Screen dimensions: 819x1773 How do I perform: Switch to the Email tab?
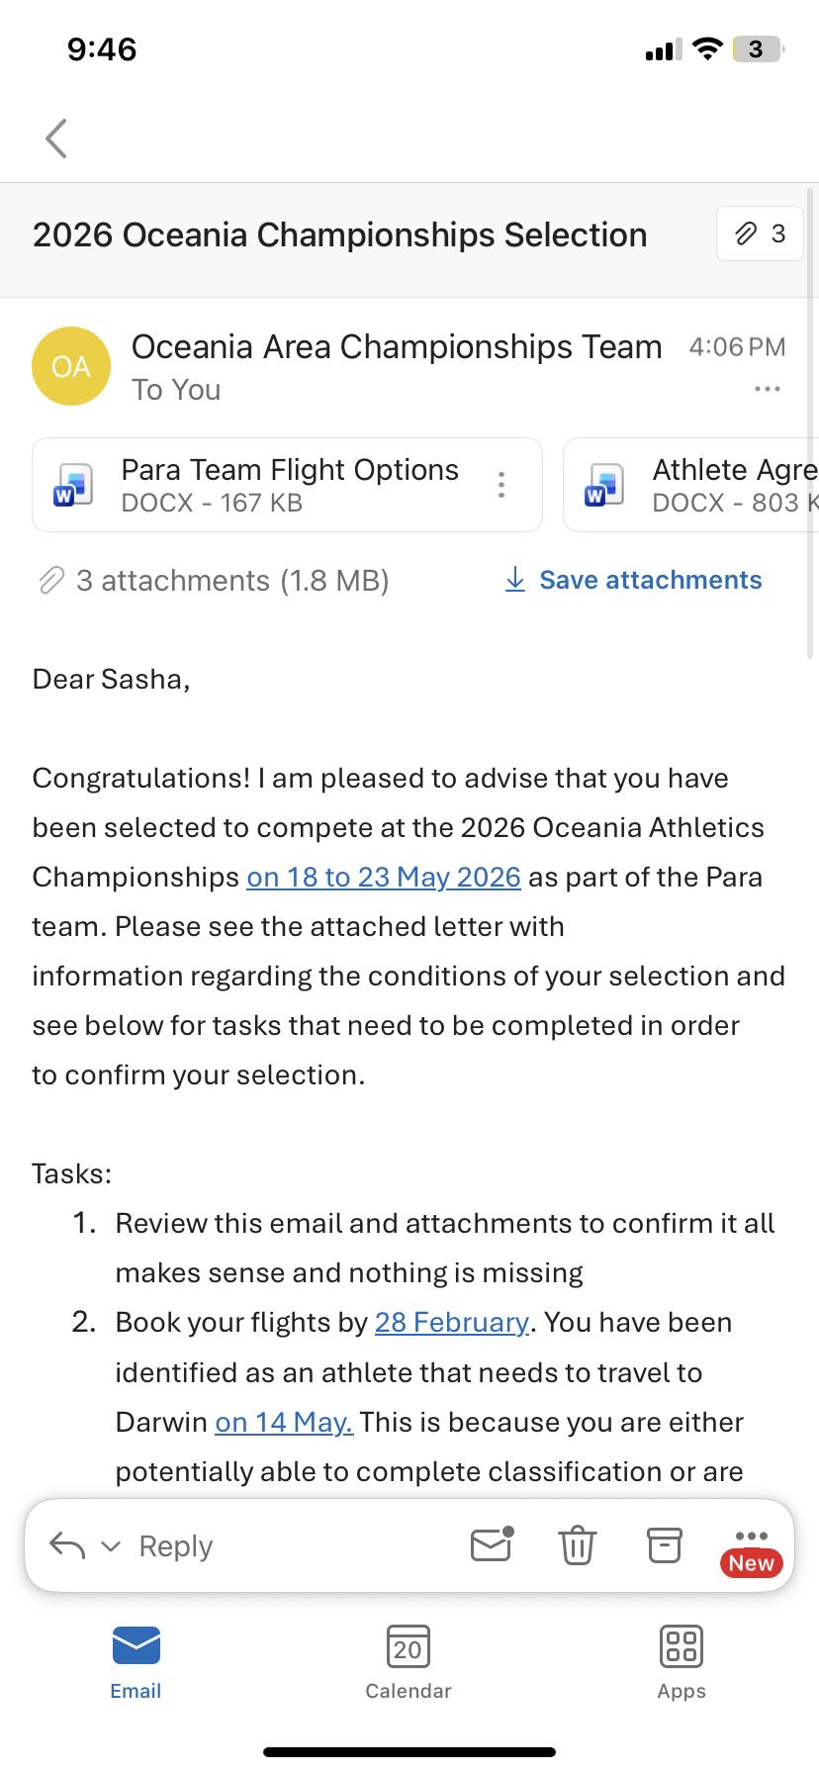pos(136,1662)
